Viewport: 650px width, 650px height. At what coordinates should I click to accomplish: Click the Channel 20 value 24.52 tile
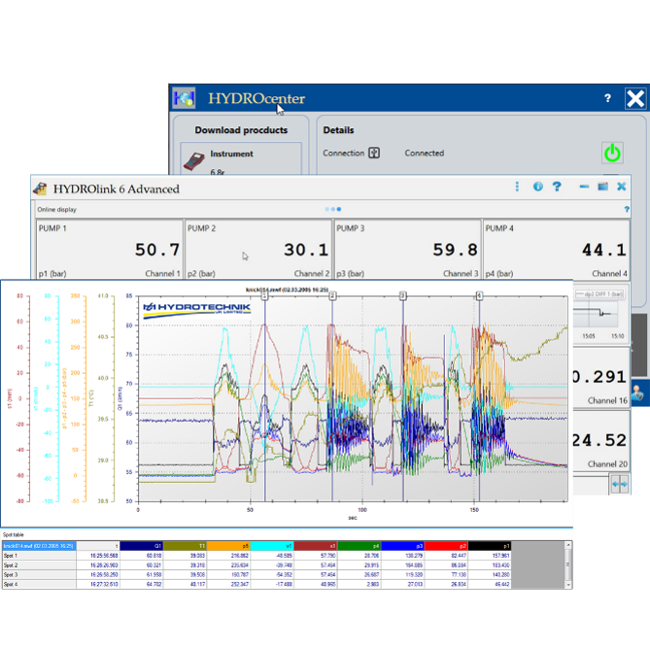tap(601, 441)
